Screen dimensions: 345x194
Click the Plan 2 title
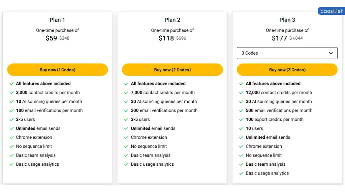tap(172, 20)
